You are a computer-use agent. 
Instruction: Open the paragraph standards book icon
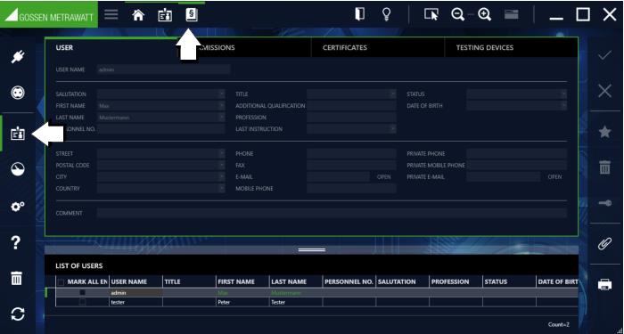click(x=192, y=15)
